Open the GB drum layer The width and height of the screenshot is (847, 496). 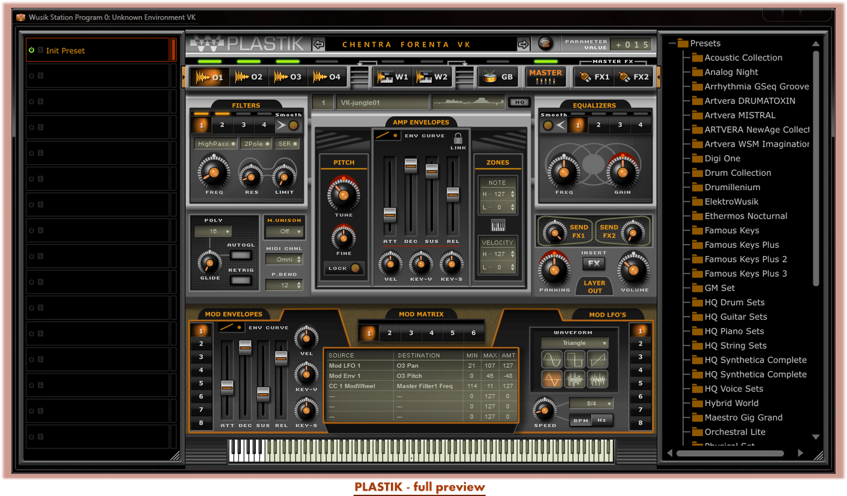499,77
